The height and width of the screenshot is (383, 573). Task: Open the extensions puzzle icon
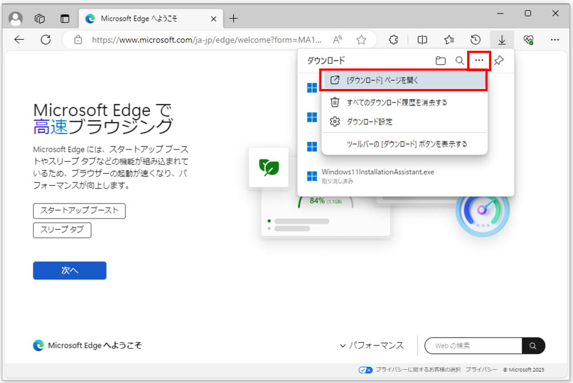[393, 40]
